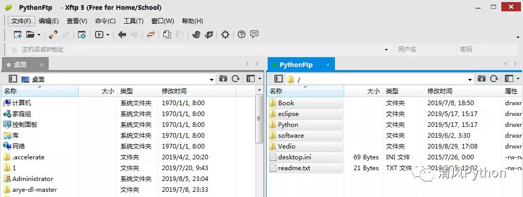Viewport: 523px width, 197px height.
Task: Click the feedback speech-bubble icon
Action: coord(254,34)
